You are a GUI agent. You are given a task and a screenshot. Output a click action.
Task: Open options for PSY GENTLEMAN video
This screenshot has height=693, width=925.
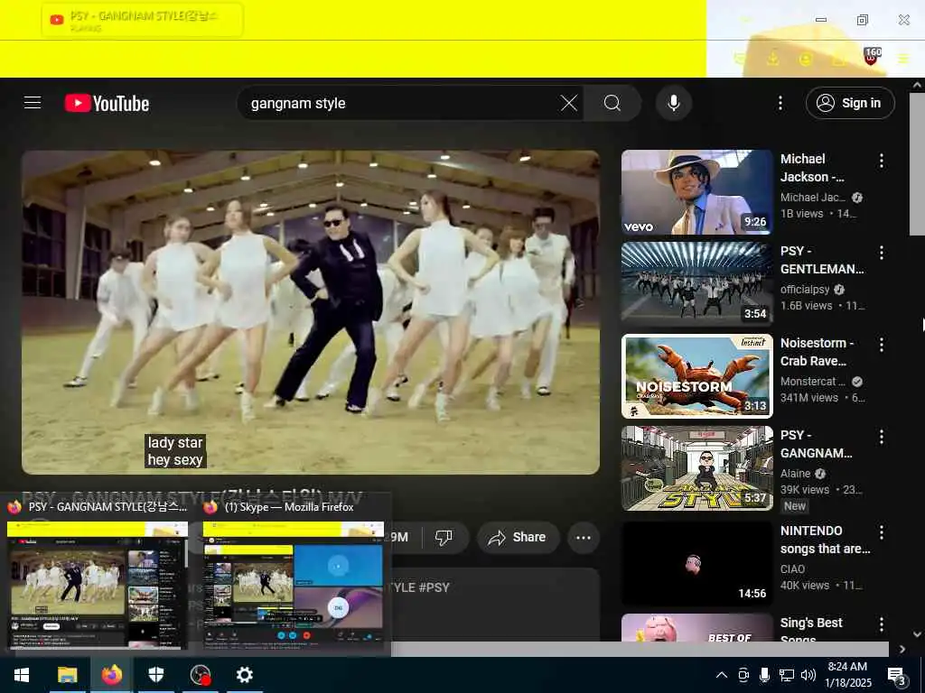click(882, 253)
